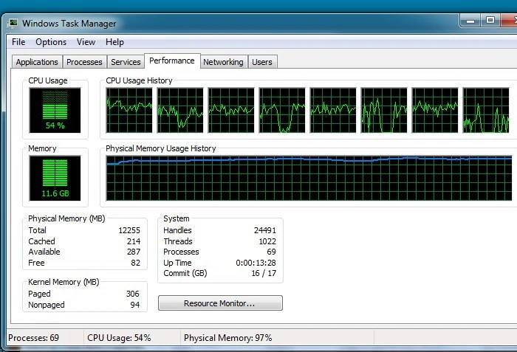Minimize the Windows Task Manager window
Screen dimensions: 517x352
(x=470, y=21)
